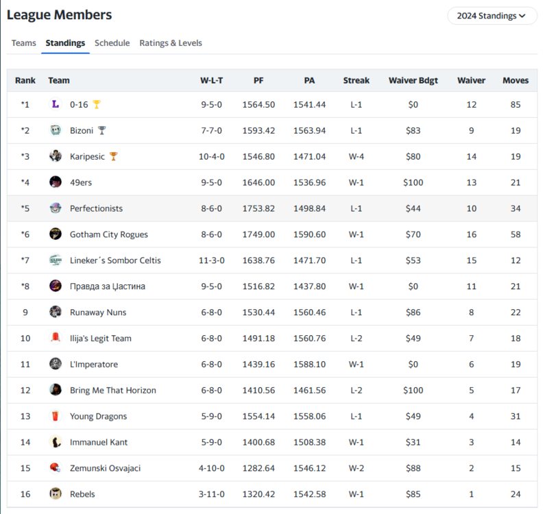Viewport: 545px width, 514px height.
Task: Open the Perfectionists team link
Action: coord(96,208)
